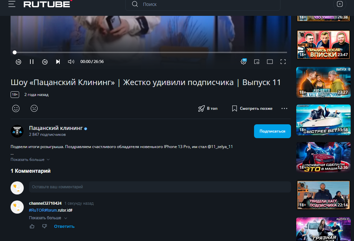Enter fullscreen mode
The image size is (354, 241).
coord(283,62)
